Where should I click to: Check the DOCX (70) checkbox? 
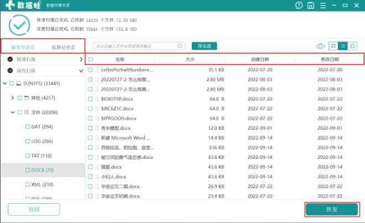pyautogui.click(x=28, y=170)
